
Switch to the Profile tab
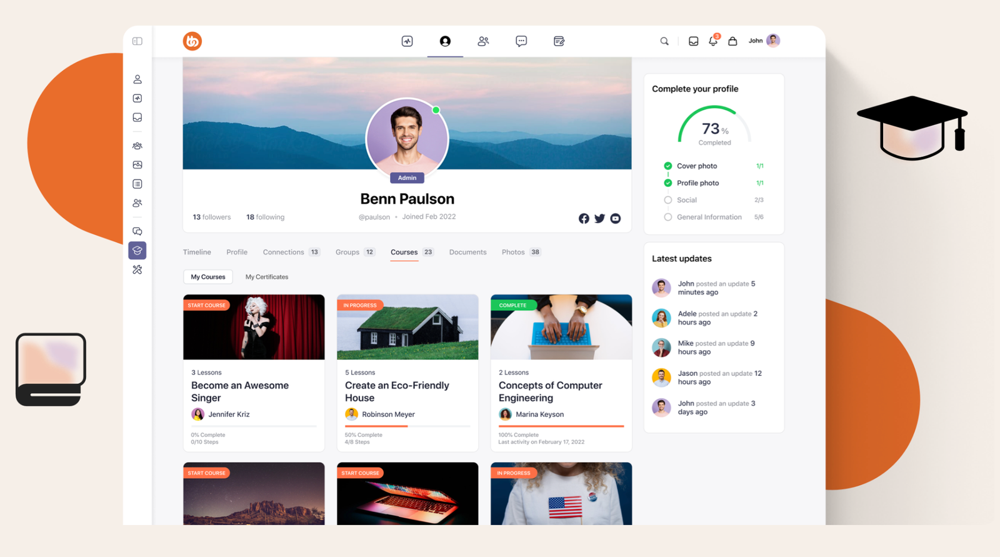click(x=237, y=252)
